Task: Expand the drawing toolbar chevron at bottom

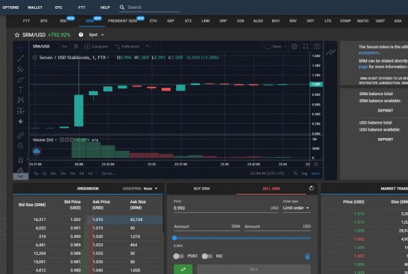Action: pos(20,176)
